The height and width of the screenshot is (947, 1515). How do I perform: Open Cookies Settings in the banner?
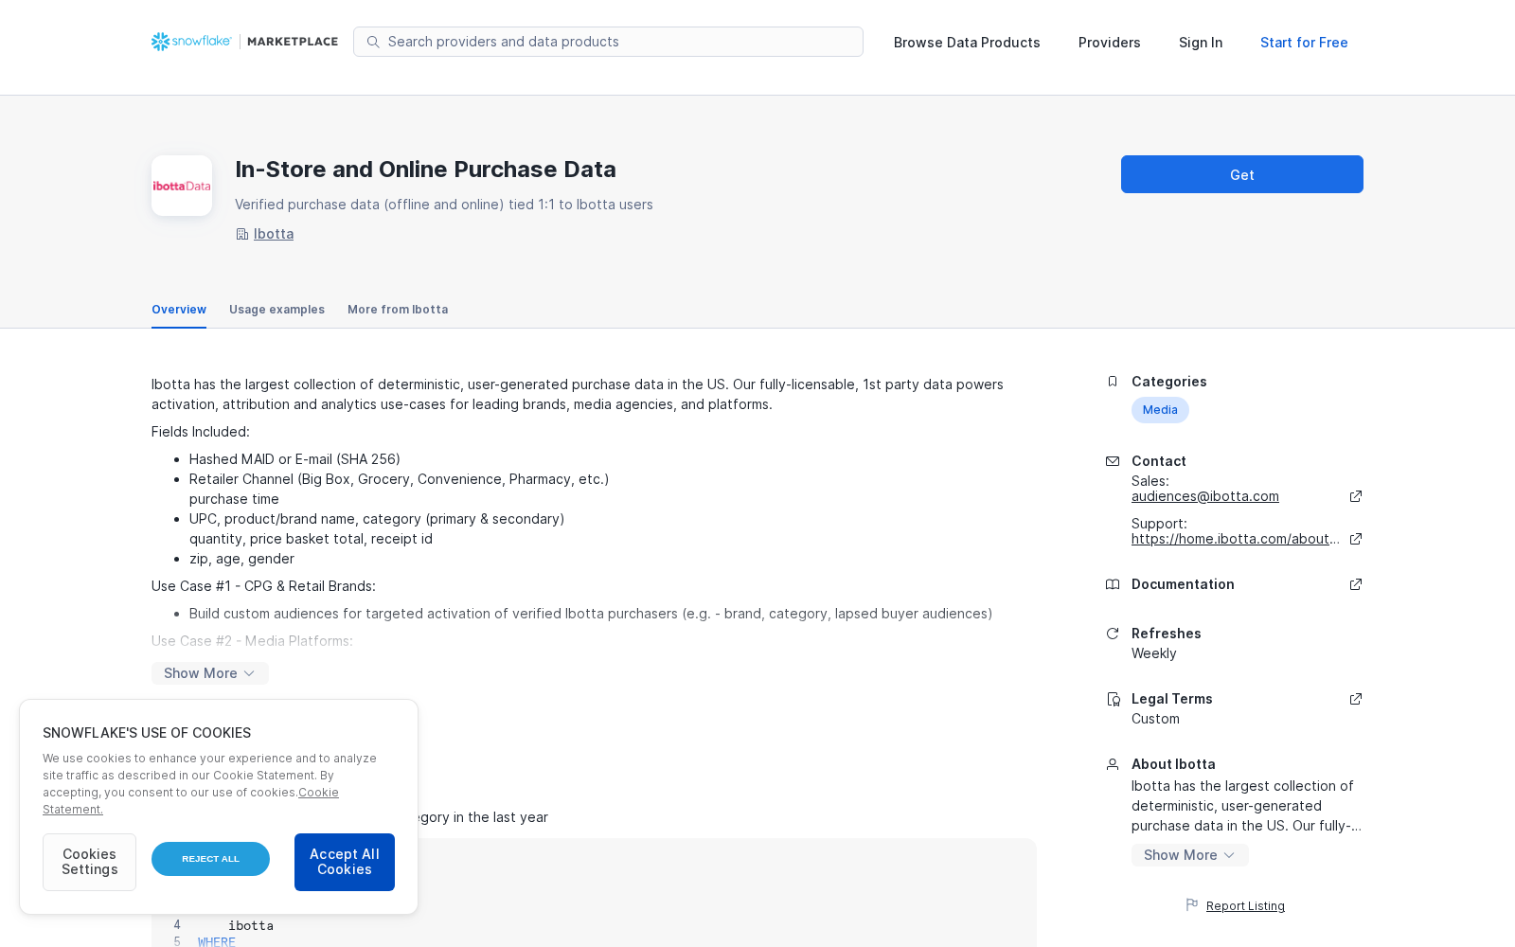89,862
